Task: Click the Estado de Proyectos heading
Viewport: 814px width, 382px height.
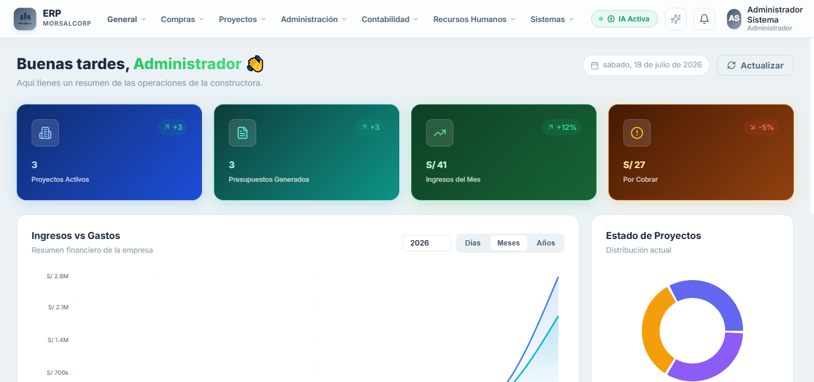Action: click(654, 235)
